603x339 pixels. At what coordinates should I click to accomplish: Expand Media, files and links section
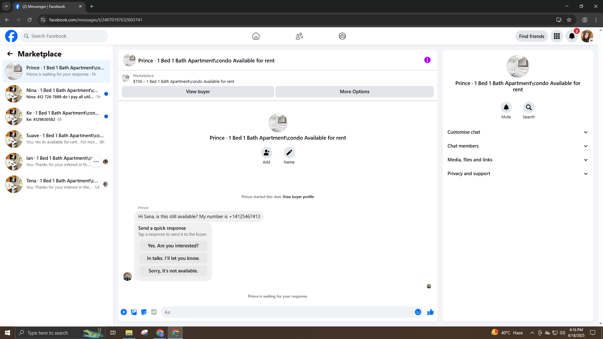(x=518, y=160)
